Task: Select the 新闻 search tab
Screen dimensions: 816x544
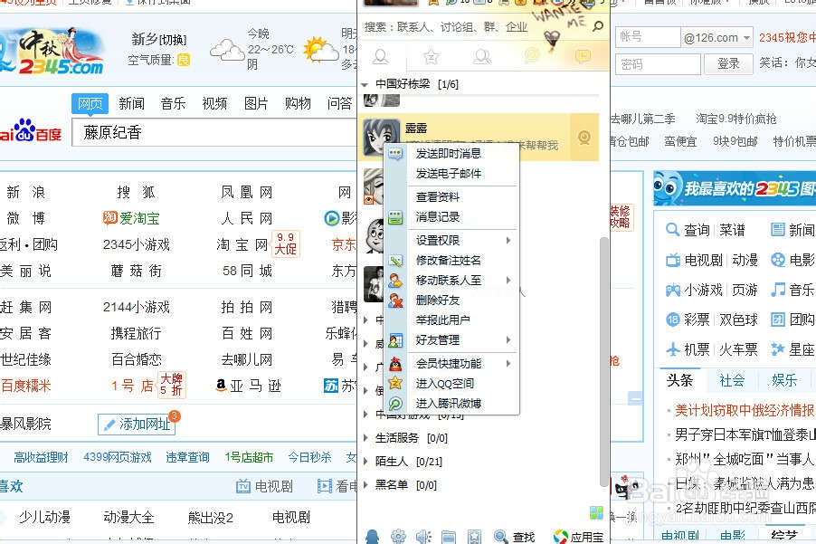Action: (131, 103)
